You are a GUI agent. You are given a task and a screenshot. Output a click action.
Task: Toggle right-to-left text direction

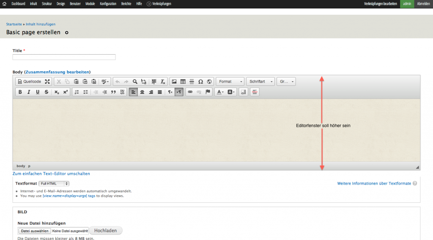tap(179, 92)
